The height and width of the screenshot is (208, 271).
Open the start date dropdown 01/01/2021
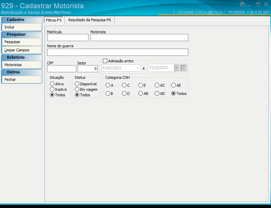click(138, 68)
